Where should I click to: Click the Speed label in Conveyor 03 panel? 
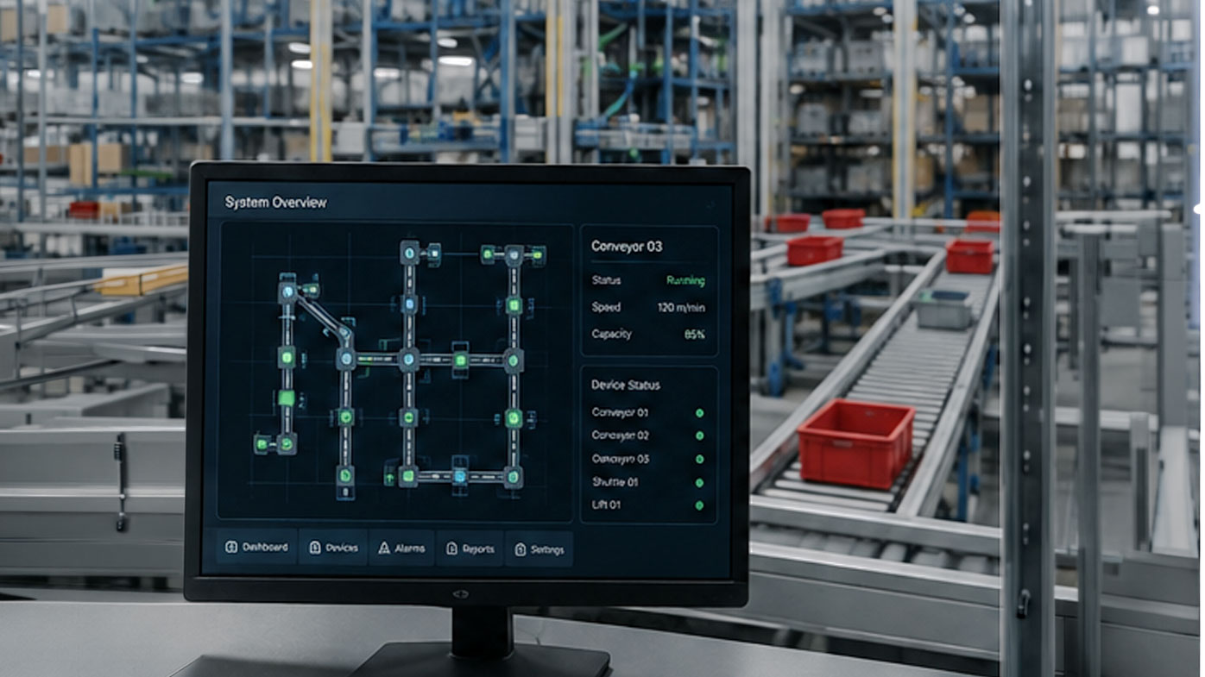coord(606,307)
